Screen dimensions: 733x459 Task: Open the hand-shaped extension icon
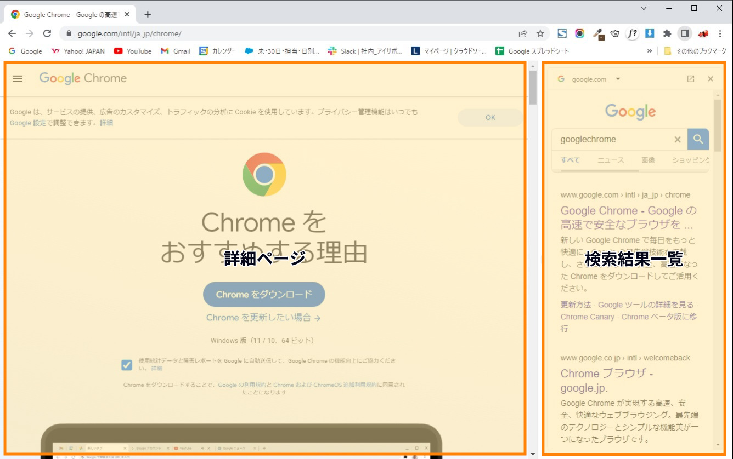[615, 33]
